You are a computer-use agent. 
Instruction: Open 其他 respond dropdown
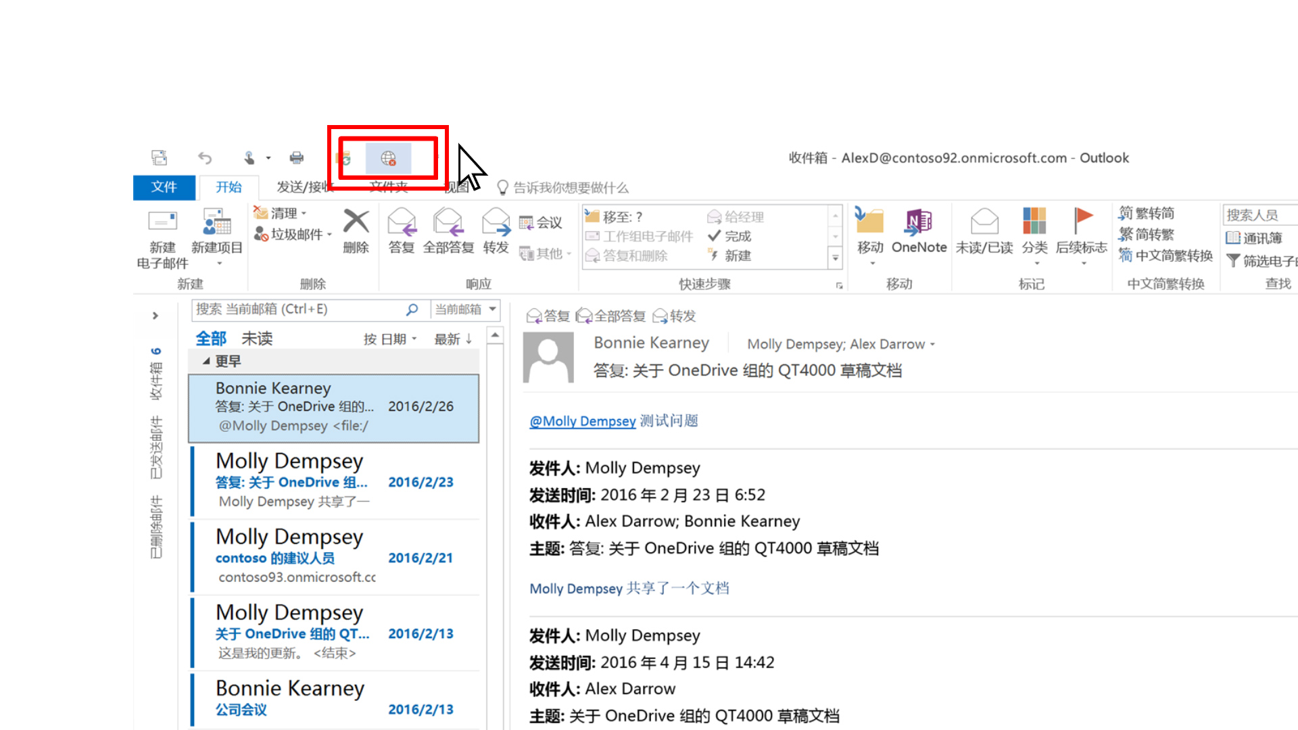click(x=545, y=253)
